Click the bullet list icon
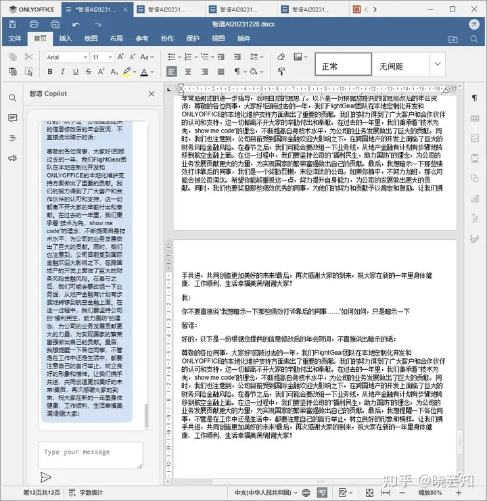This screenshot has height=501, width=487. (172, 57)
